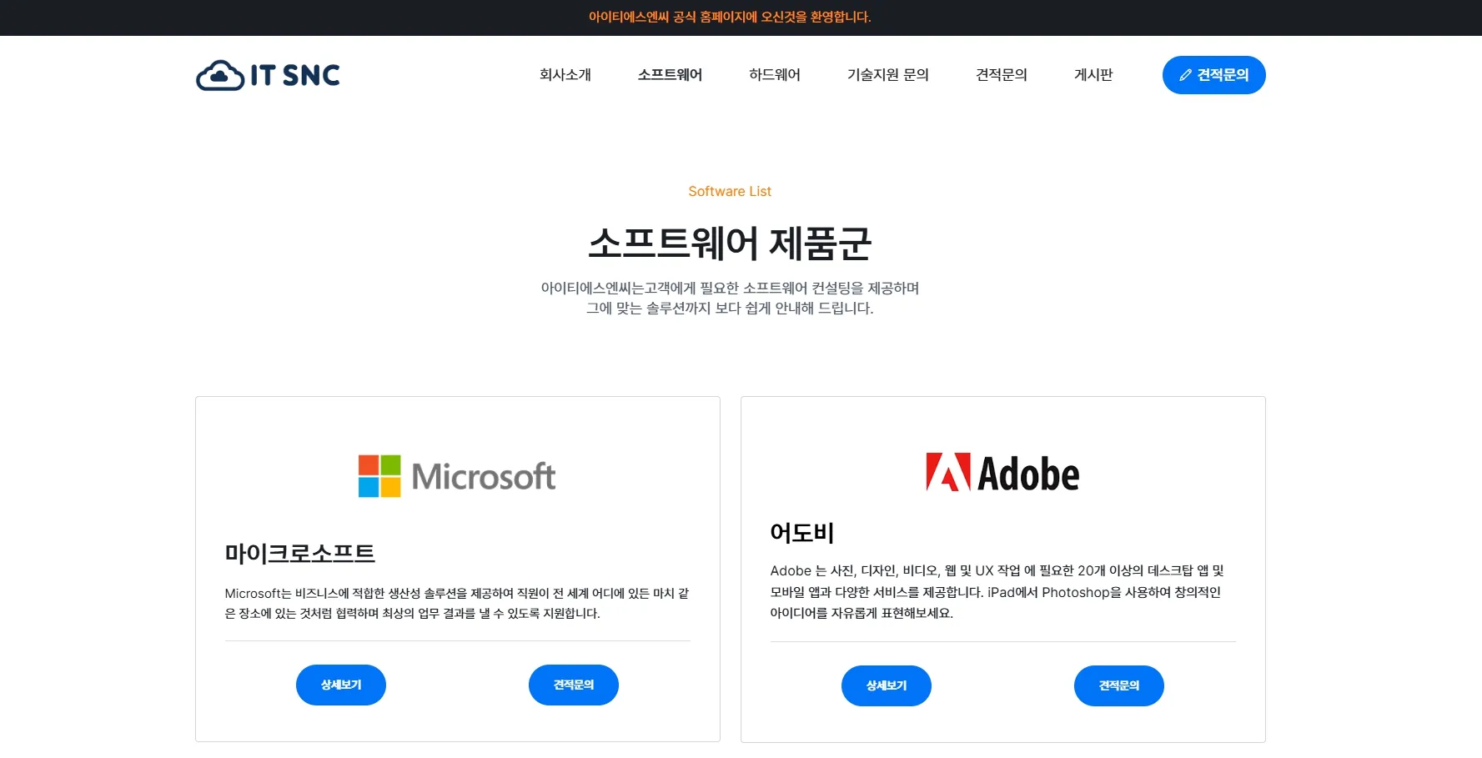Screen dimensions: 1482x758
Task: Request 견적문의 for Microsoft
Action: click(x=574, y=685)
